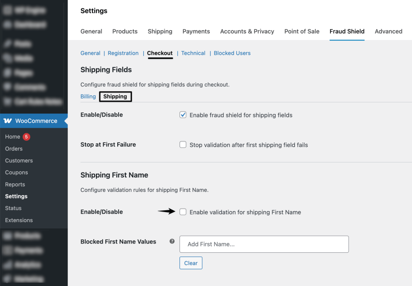412x286 pixels.
Task: Switch to the Point of Sale tab
Action: point(301,31)
